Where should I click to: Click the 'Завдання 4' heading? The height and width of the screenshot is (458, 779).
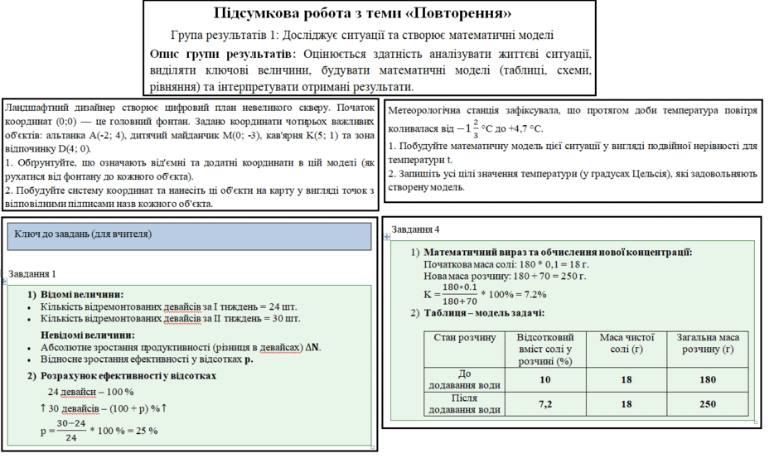click(x=415, y=229)
